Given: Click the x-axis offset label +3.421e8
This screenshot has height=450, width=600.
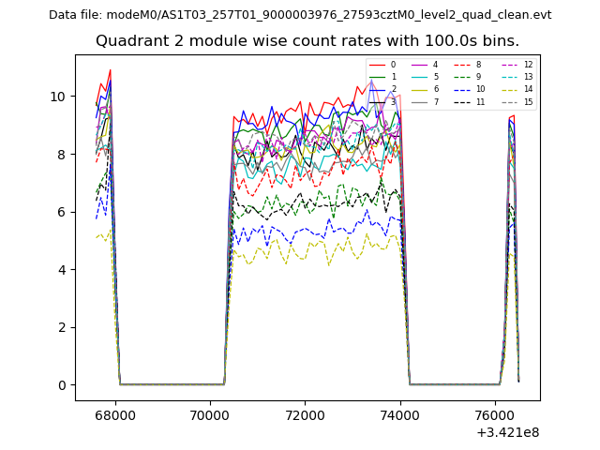Looking at the screenshot, I should tap(508, 432).
